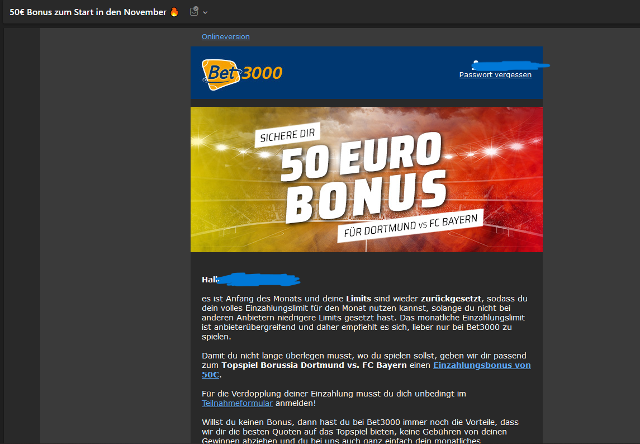The image size is (640, 444).
Task: Open the Onlineversion link
Action: pos(226,36)
